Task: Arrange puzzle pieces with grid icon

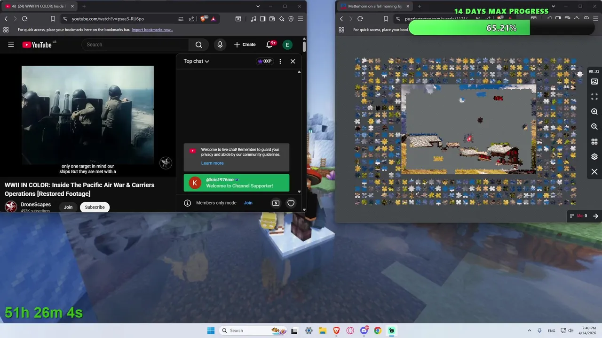Action: (594, 142)
